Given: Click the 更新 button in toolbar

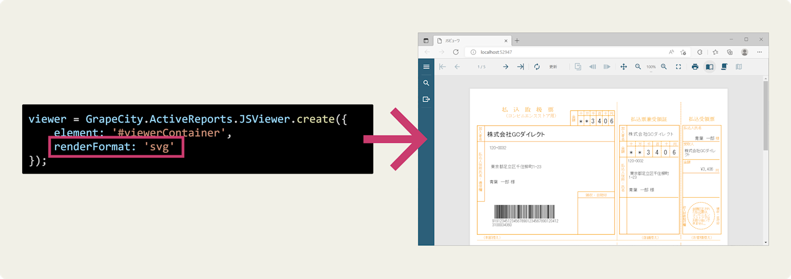Looking at the screenshot, I should click(x=553, y=67).
